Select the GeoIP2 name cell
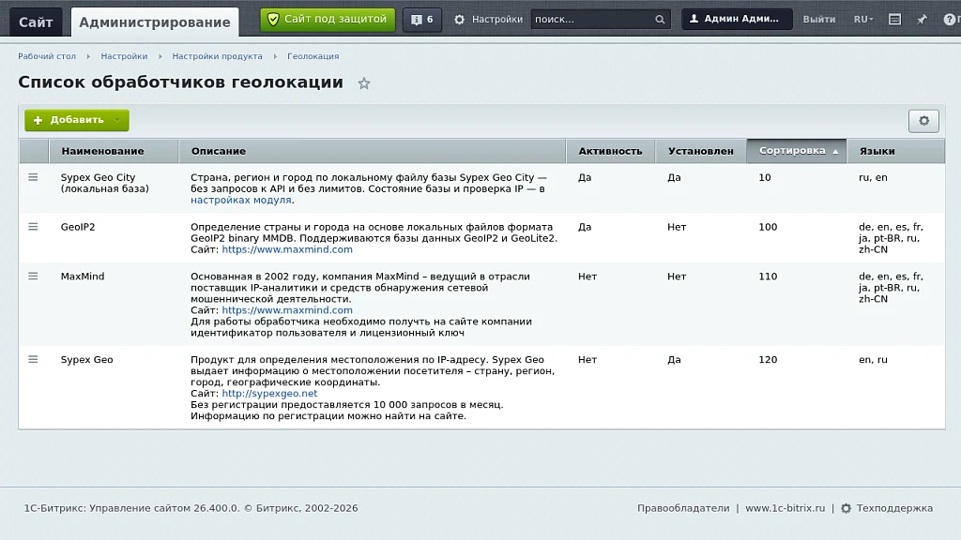961x540 pixels. [x=78, y=227]
